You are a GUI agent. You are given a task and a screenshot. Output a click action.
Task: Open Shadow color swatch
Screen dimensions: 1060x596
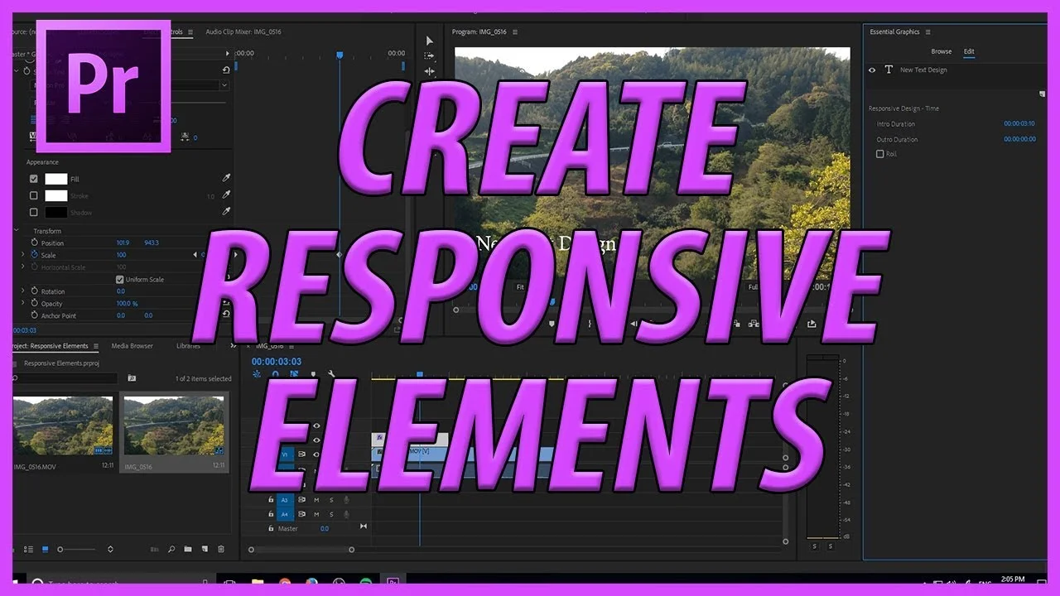pos(55,212)
